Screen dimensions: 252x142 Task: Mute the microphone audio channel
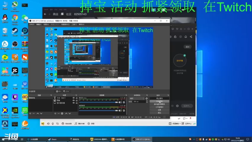click(x=120, y=102)
